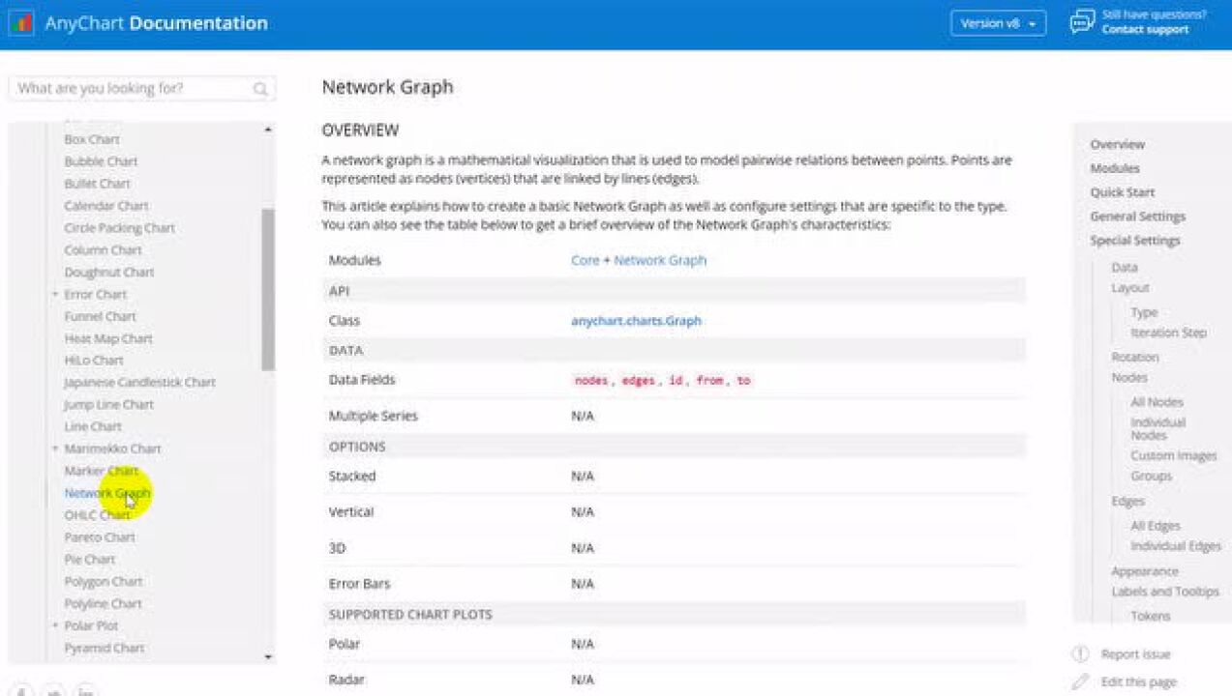Open the Pie Chart documentation page
The width and height of the screenshot is (1232, 696).
89,559
